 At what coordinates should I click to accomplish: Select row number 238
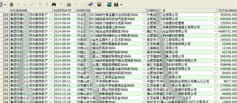point(5,77)
